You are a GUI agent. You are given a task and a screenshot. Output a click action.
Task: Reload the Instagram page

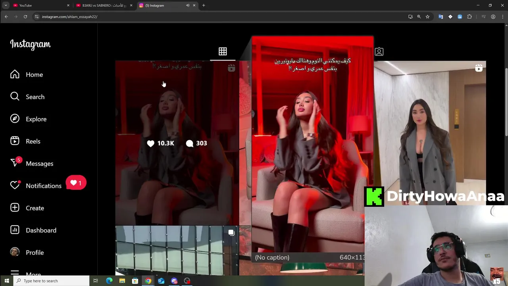(25, 17)
